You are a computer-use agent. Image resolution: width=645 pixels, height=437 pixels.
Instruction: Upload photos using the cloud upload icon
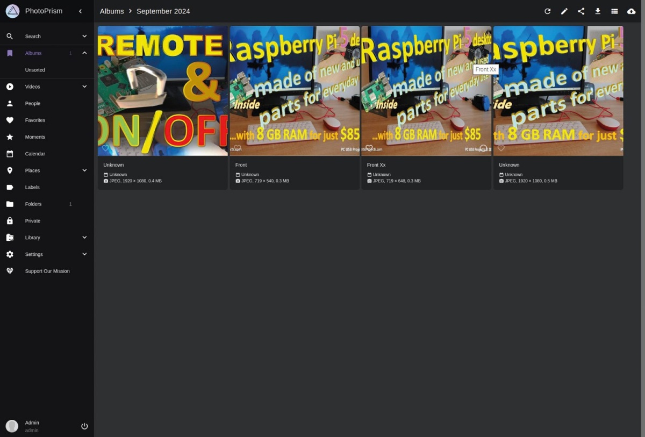631,11
